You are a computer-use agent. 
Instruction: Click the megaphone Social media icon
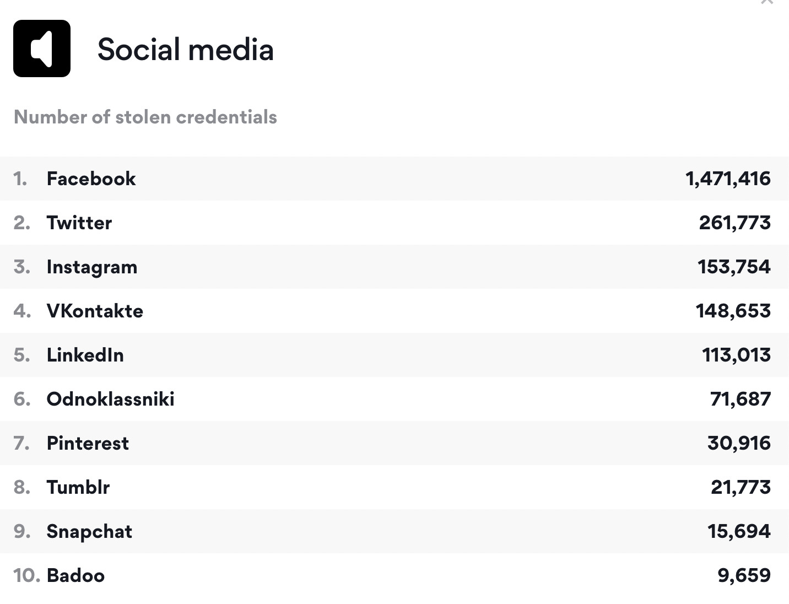42,48
